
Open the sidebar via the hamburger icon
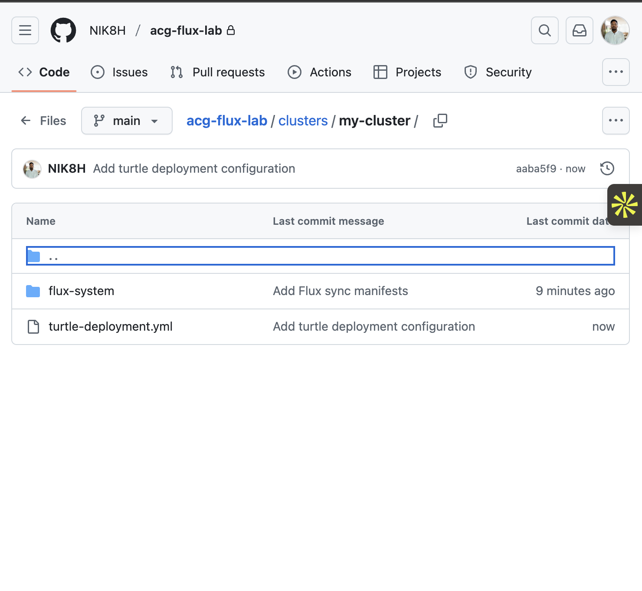point(25,30)
